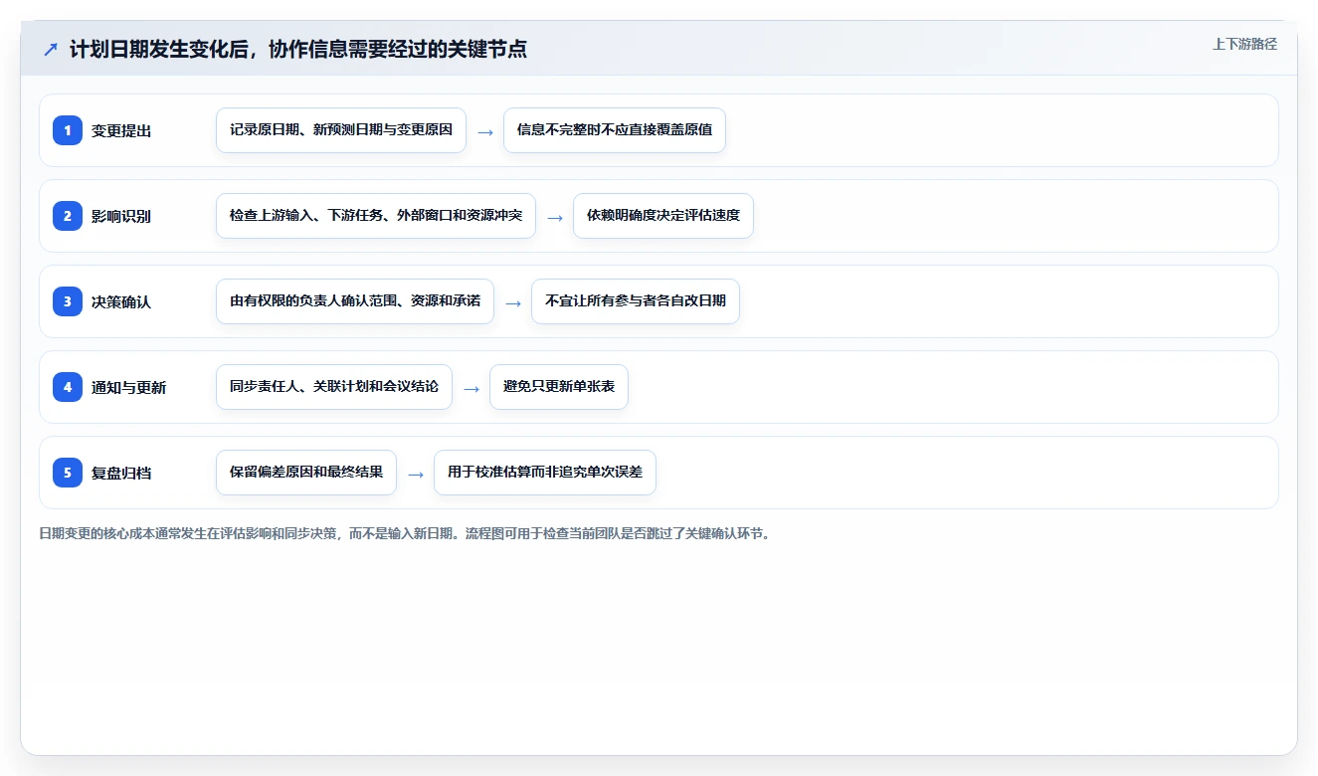Select step number 1 badge
Image resolution: width=1318 pixels, height=776 pixels.
[68, 130]
